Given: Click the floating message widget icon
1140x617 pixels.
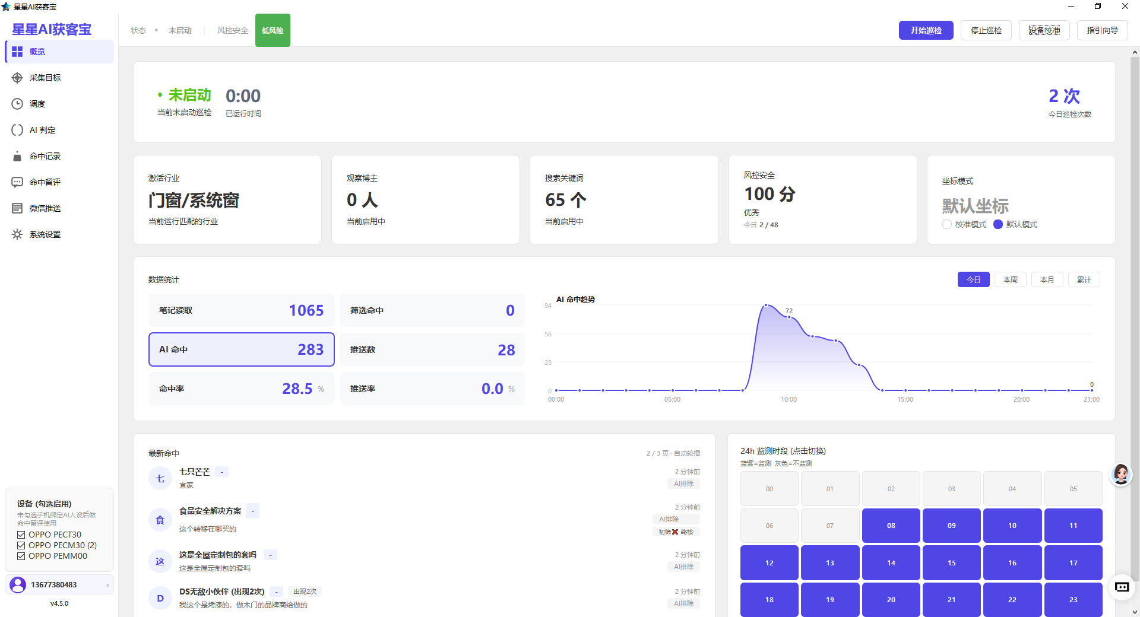Looking at the screenshot, I should click(x=1122, y=587).
